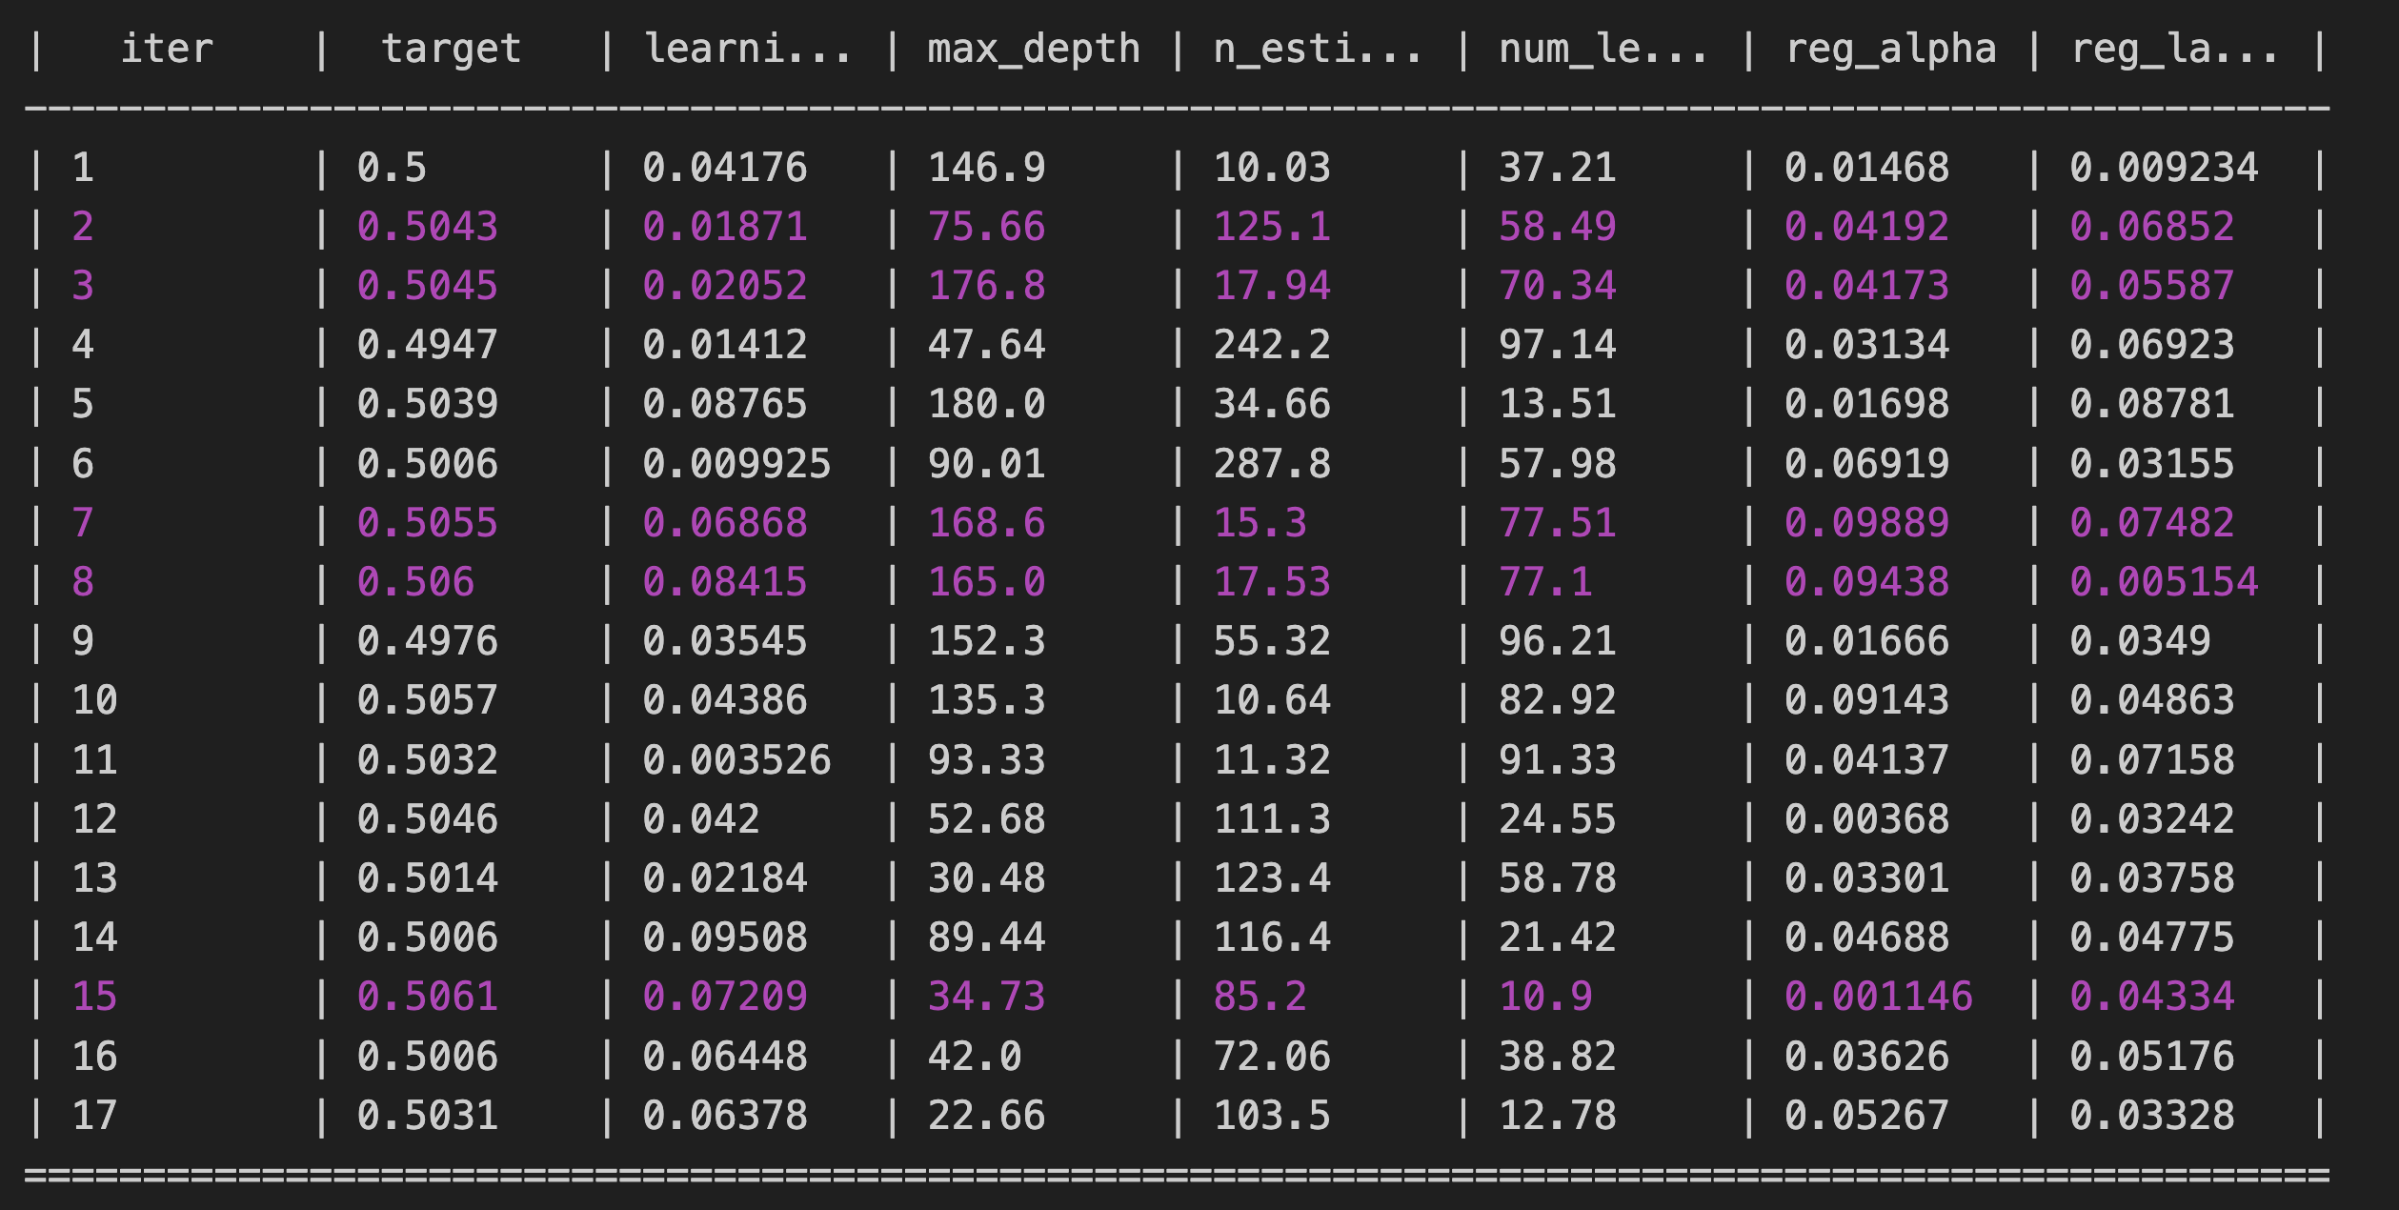The width and height of the screenshot is (2399, 1210).
Task: Click reg_alpha value 0.001146
Action: (x=1879, y=997)
